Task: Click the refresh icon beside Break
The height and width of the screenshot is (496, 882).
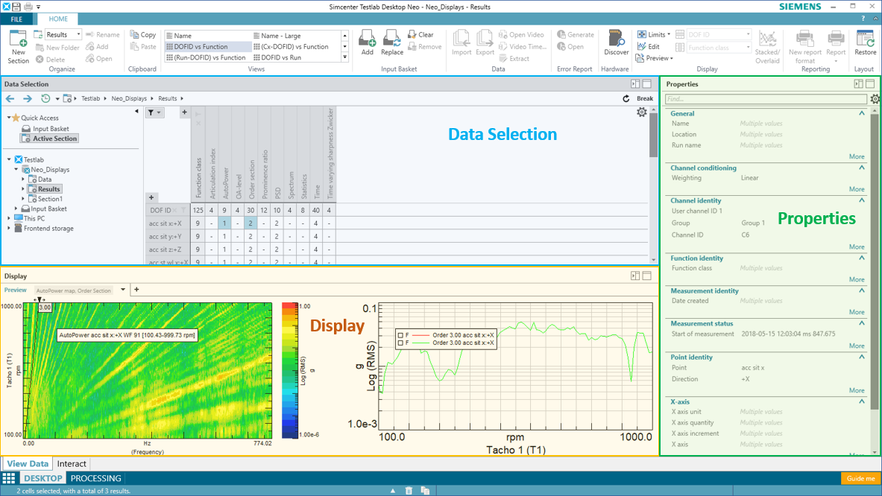Action: point(626,98)
